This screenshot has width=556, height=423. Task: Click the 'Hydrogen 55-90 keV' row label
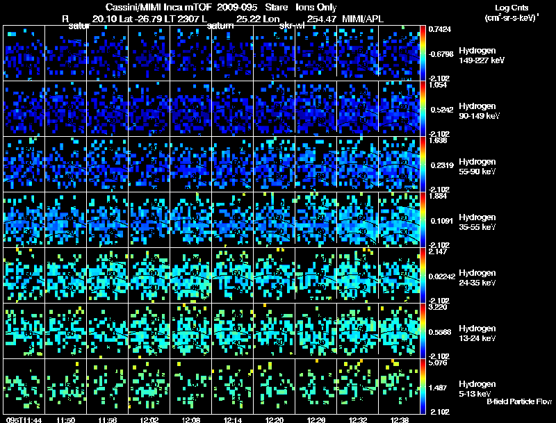(x=477, y=167)
